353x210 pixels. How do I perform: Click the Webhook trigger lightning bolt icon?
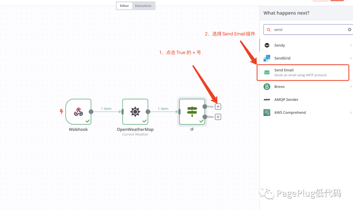pyautogui.click(x=61, y=111)
